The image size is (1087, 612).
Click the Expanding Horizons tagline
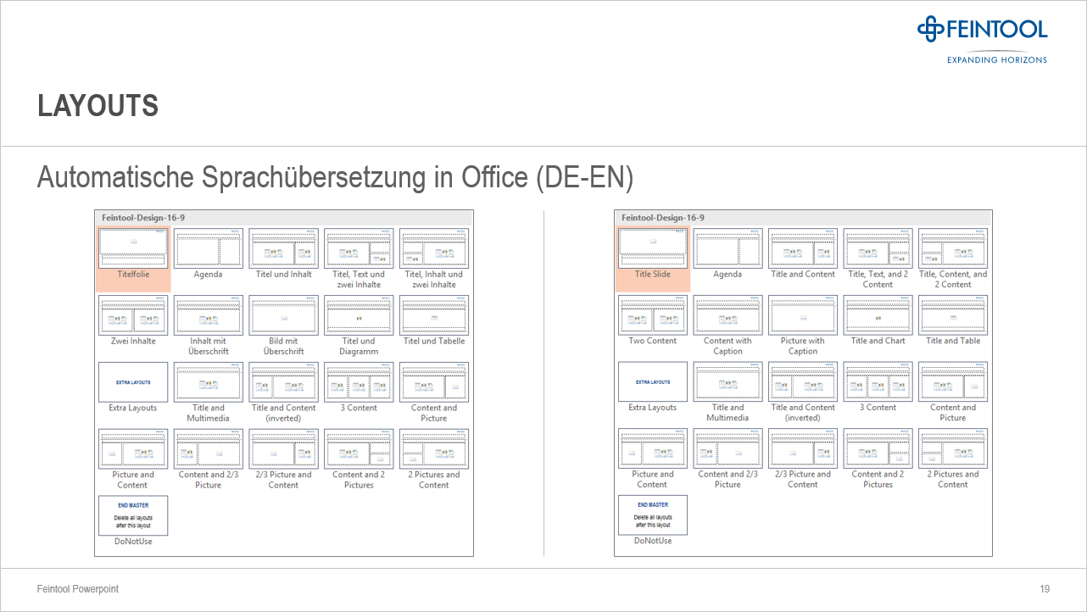(997, 59)
